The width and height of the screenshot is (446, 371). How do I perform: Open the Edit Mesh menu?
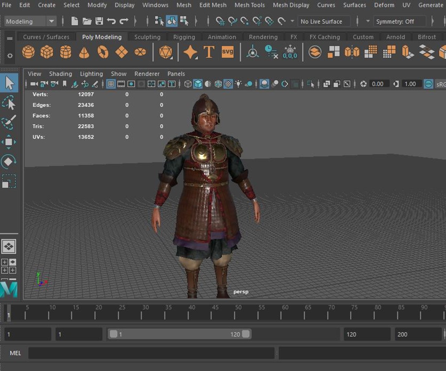click(x=213, y=5)
